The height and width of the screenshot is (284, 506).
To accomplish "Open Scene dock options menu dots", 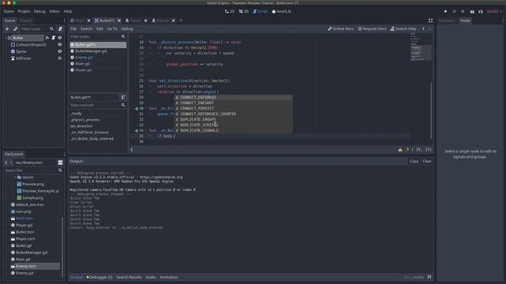I will click(65, 21).
